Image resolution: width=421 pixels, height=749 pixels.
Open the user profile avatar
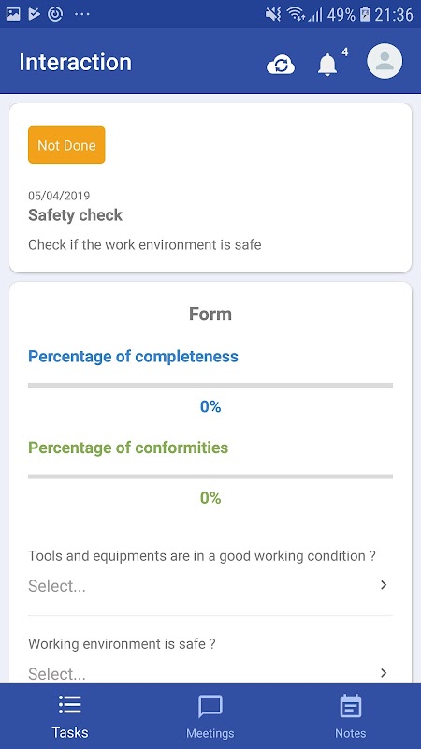(385, 61)
